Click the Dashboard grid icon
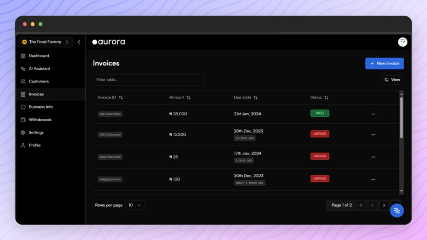The width and height of the screenshot is (427, 240). pyautogui.click(x=23, y=56)
